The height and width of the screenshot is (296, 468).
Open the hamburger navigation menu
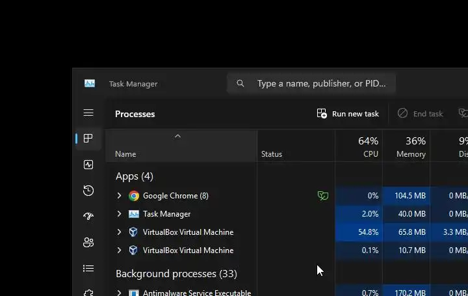point(88,113)
